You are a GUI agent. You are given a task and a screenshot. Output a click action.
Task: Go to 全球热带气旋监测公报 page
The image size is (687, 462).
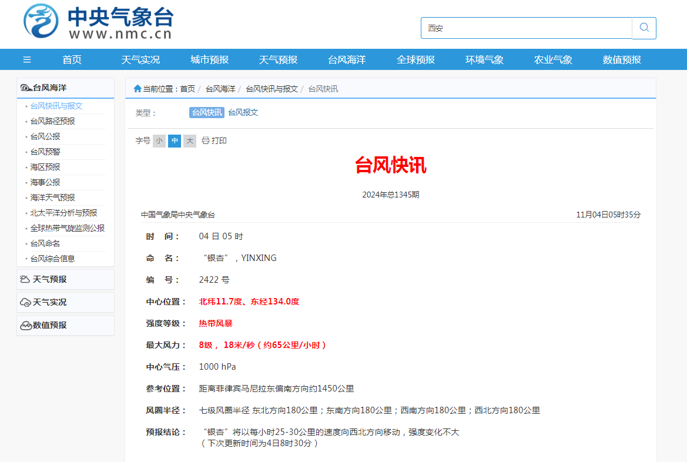[x=68, y=228]
